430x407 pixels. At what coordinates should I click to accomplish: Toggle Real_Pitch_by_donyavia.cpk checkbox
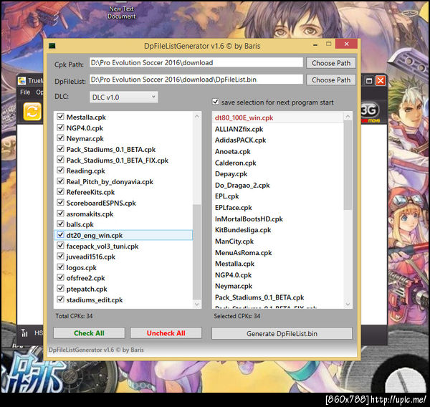[x=60, y=181]
